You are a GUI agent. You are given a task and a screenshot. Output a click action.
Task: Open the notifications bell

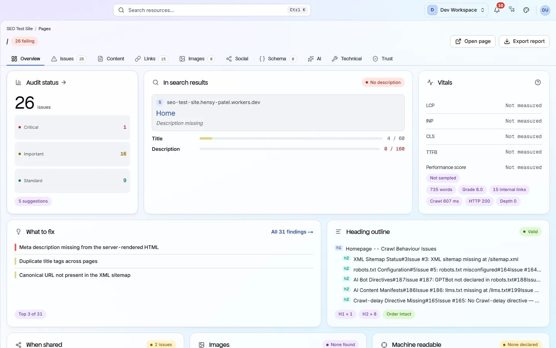497,10
